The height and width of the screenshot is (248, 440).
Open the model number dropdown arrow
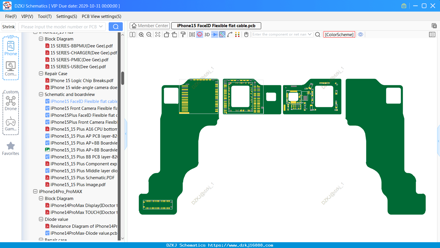[x=101, y=27]
